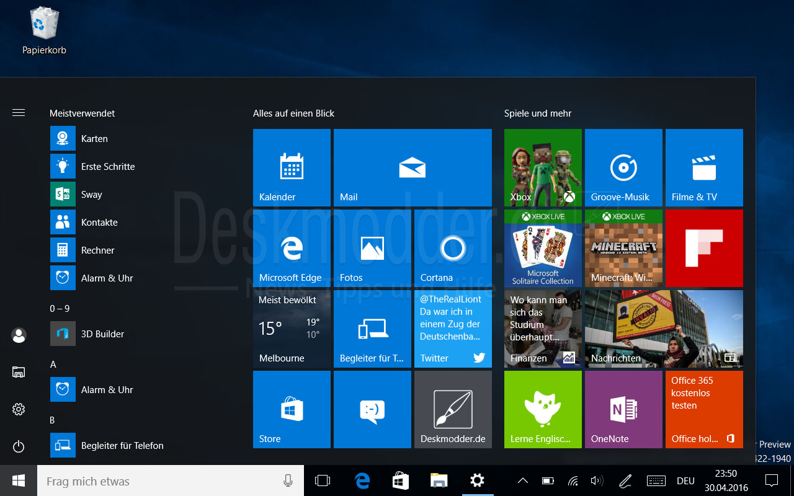This screenshot has height=496, width=794.
Task: Open the red Flipboard tile
Action: tap(704, 248)
